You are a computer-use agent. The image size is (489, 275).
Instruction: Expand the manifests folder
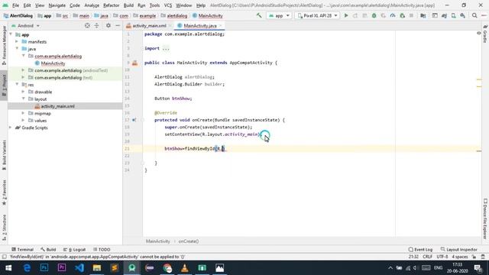17,42
